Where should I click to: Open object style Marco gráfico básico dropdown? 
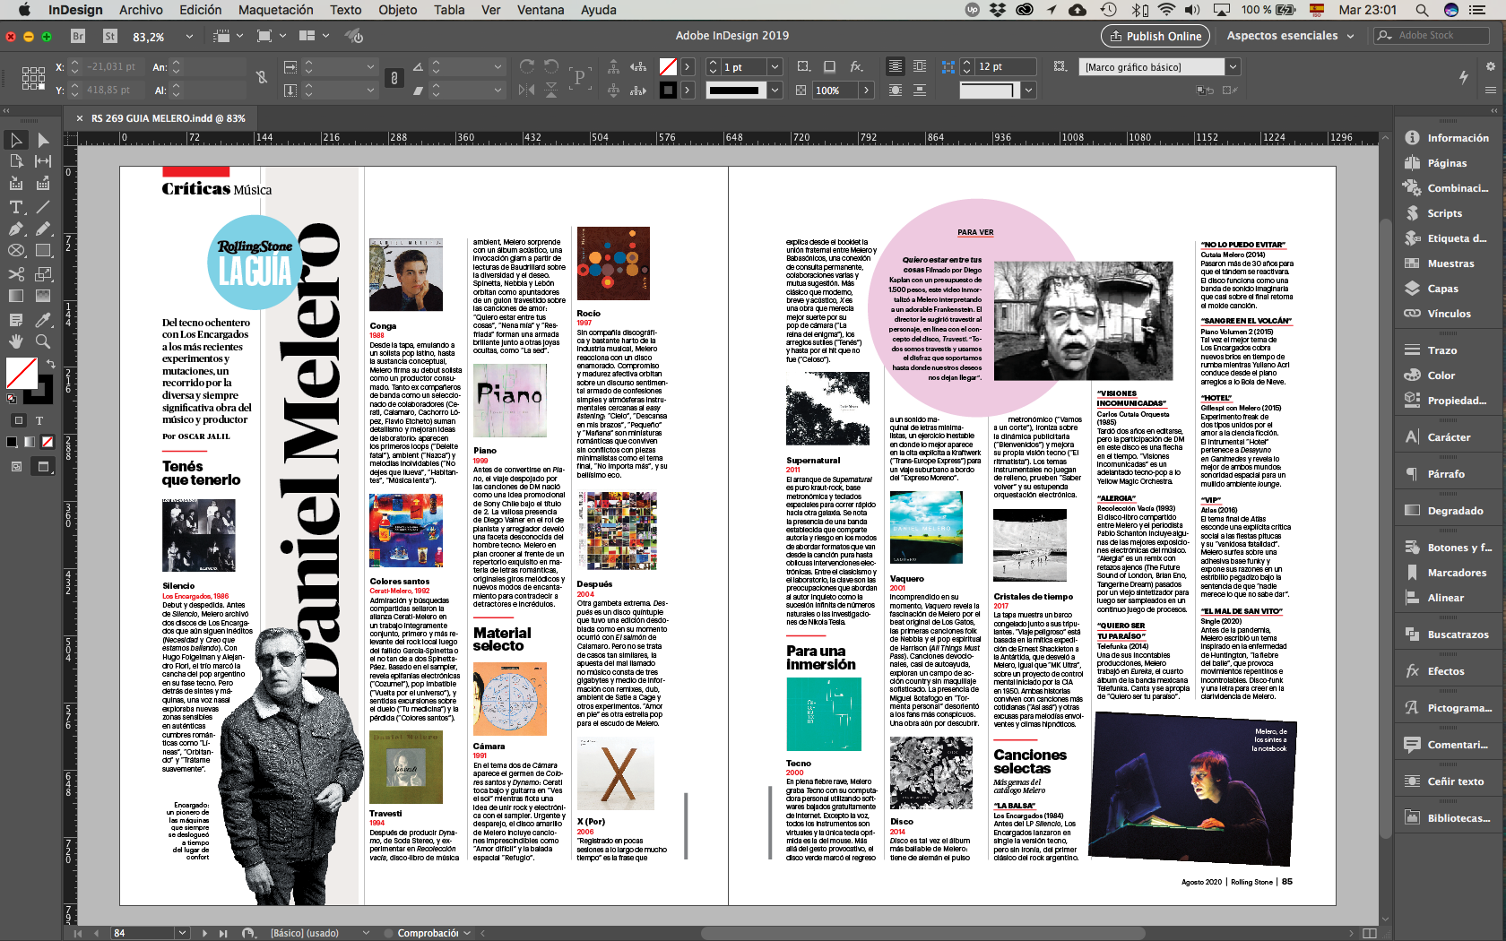1233,67
